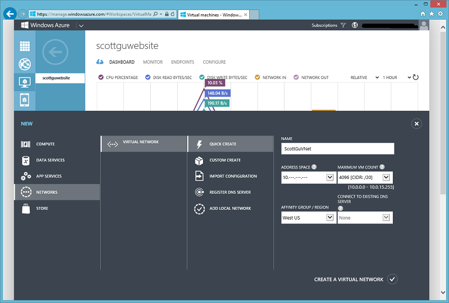
Task: Click Maximum VM Count help question mark
Action: click(x=382, y=167)
